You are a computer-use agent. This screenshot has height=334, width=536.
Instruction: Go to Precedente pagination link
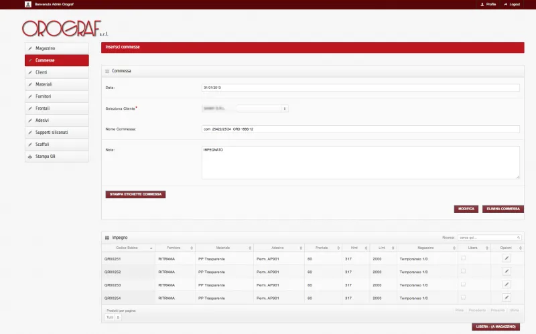(x=477, y=311)
